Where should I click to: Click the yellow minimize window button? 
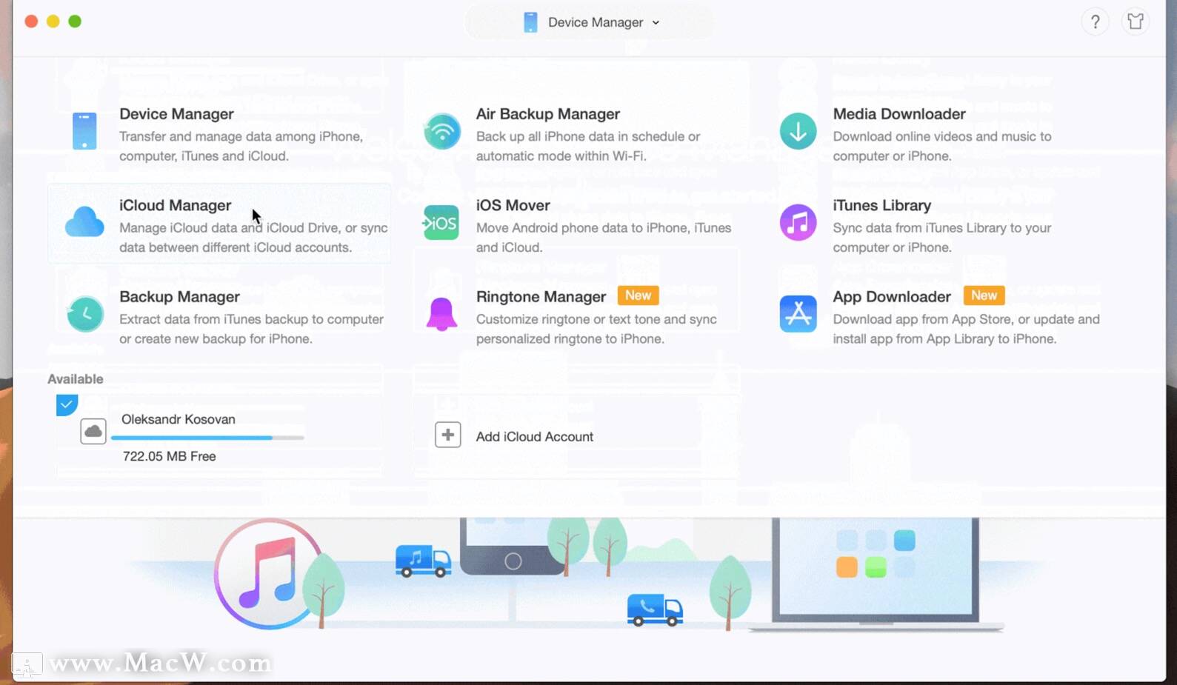tap(53, 21)
